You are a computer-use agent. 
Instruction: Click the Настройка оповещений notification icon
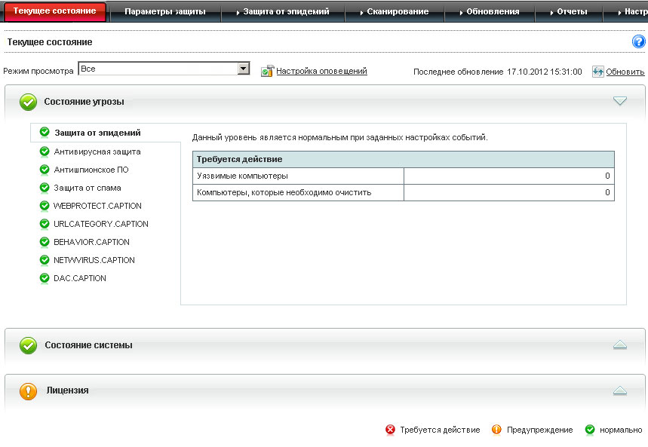(266, 72)
